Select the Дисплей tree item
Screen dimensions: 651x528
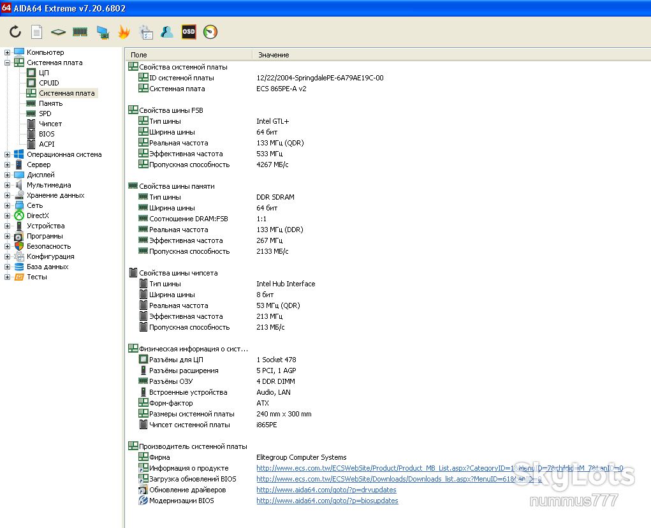pos(41,175)
